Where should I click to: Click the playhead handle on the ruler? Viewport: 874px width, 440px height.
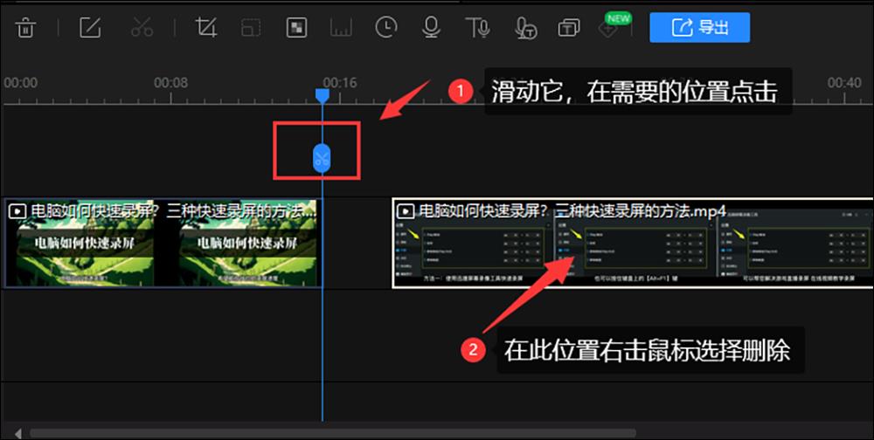point(322,94)
